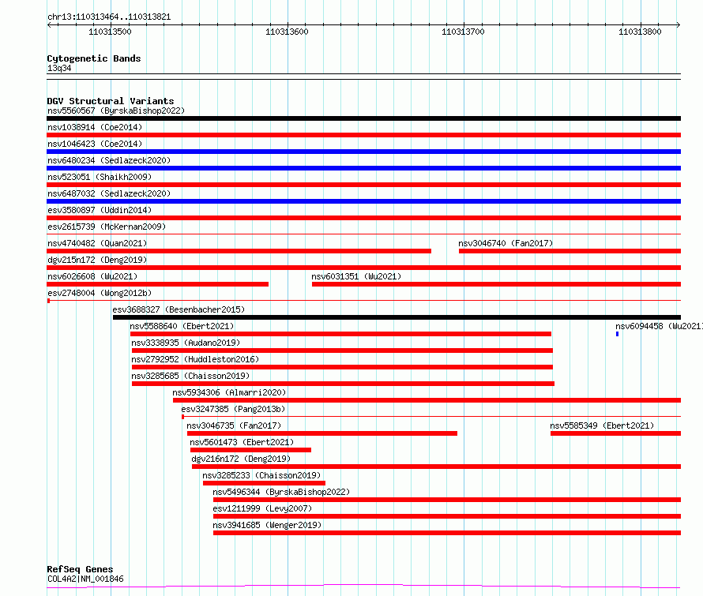Click the 13q34 cytogenetic band label
This screenshot has height=596, width=703.
(x=59, y=68)
